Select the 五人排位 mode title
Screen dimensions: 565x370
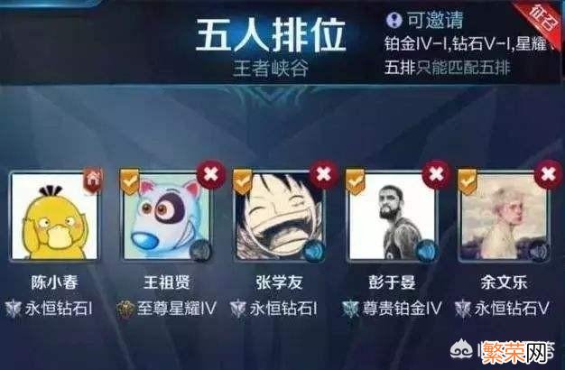pyautogui.click(x=270, y=35)
